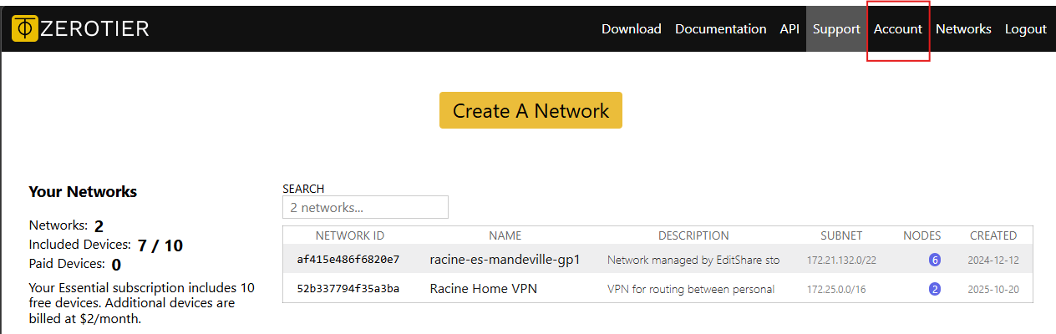The image size is (1056, 334).
Task: Click the Included Devices 7 / 10 value
Action: point(160,245)
